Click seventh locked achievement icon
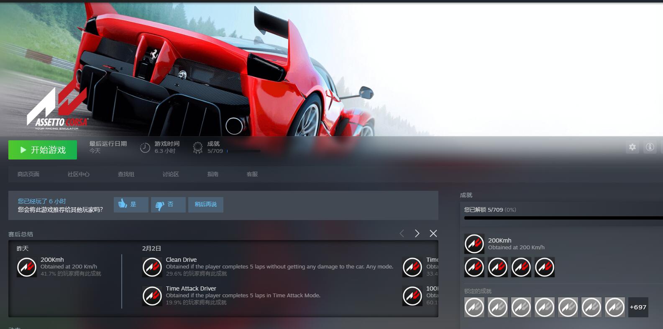The height and width of the screenshot is (329, 663). [x=615, y=307]
